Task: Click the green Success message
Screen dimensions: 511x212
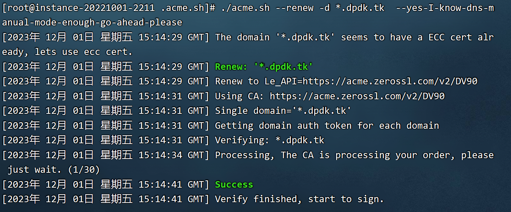Action: point(234,184)
